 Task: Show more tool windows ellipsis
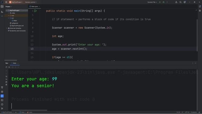[2, 16]
